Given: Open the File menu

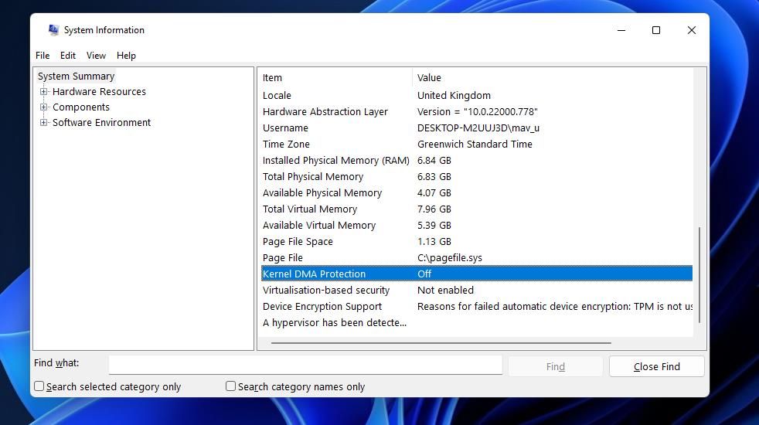Looking at the screenshot, I should pyautogui.click(x=43, y=56).
